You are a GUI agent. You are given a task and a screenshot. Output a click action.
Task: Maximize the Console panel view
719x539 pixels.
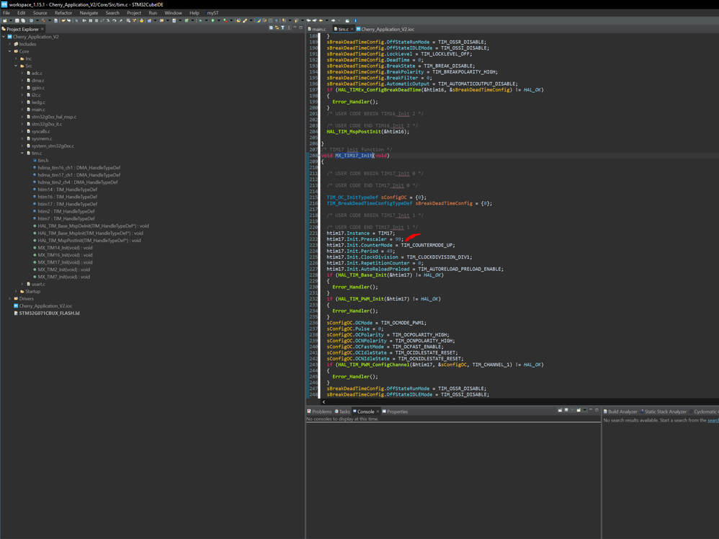597,411
